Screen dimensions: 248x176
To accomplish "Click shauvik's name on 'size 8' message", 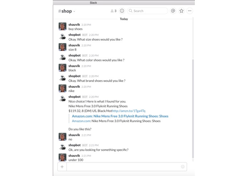I will coord(74,45).
